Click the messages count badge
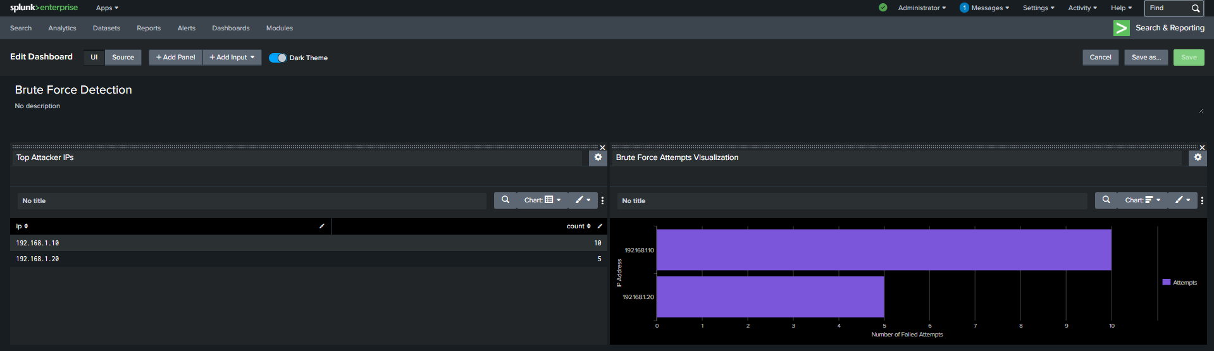 click(964, 8)
